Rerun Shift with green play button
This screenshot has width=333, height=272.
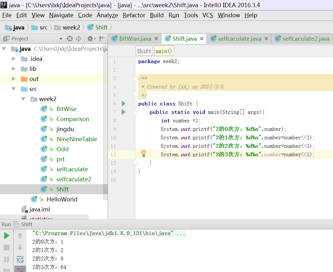tap(7, 236)
